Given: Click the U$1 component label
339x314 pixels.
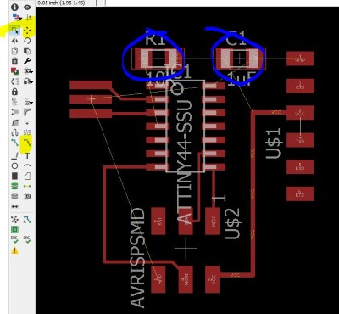Looking at the screenshot, I should [274, 143].
